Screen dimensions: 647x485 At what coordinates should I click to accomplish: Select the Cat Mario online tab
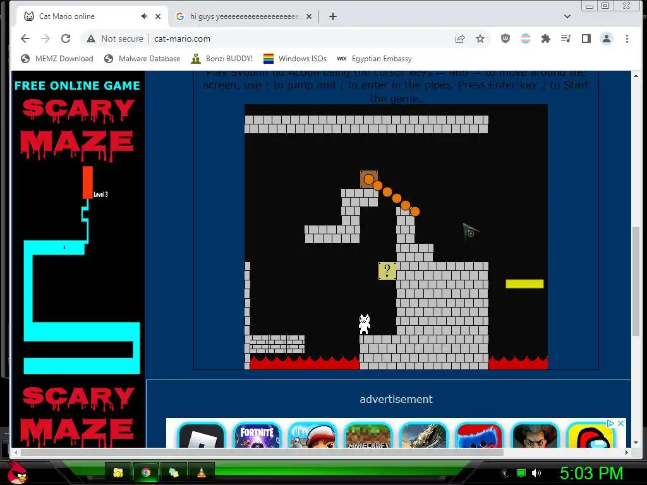(x=92, y=16)
